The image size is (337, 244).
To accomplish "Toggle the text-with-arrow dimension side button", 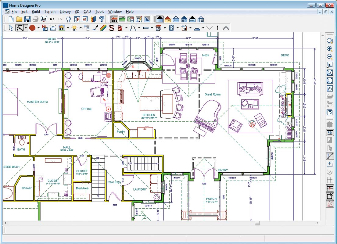I will 329,156.
